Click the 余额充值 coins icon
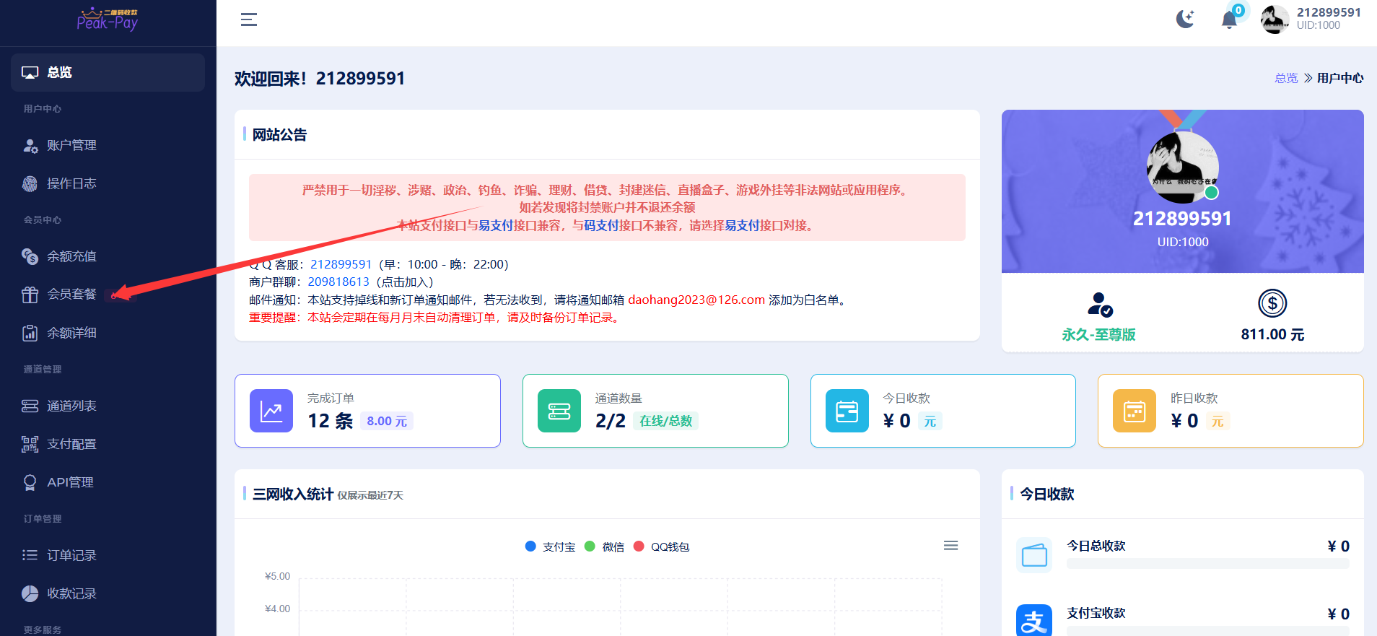The image size is (1377, 636). (30, 256)
